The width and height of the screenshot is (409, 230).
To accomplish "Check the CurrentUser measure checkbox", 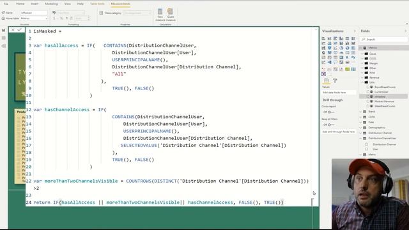I will tap(368, 92).
